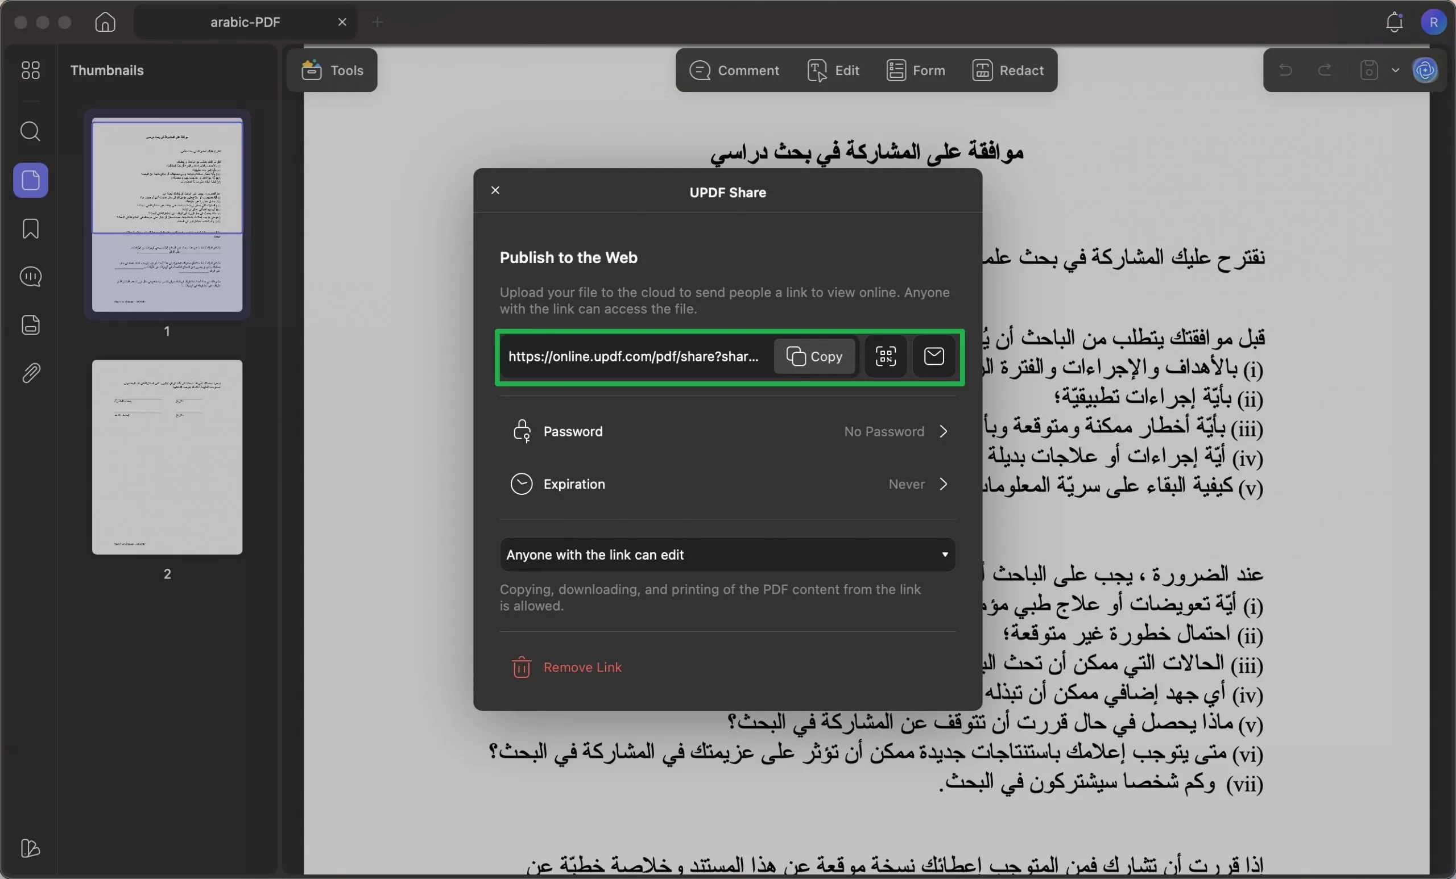Open the UPDF AI assistant

click(1426, 70)
